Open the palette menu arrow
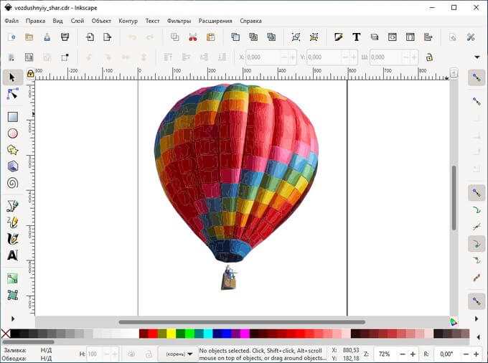 click(x=479, y=337)
